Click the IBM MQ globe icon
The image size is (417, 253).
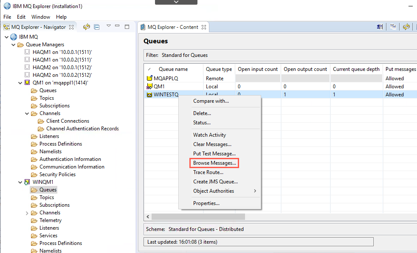(14, 37)
